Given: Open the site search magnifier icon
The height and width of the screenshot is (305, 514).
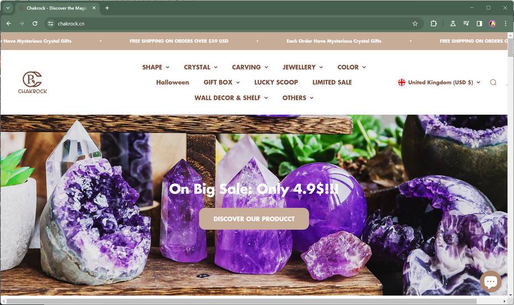Looking at the screenshot, I should point(493,82).
